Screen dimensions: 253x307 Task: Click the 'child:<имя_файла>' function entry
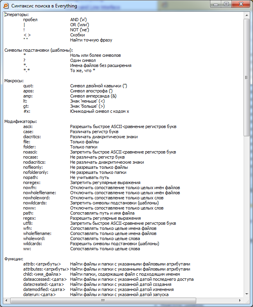pyautogui.click(x=42, y=274)
